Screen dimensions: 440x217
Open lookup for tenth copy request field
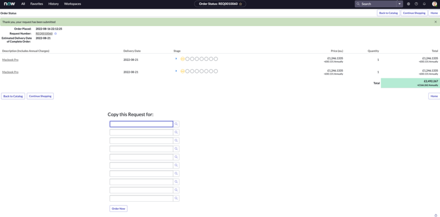(176, 198)
